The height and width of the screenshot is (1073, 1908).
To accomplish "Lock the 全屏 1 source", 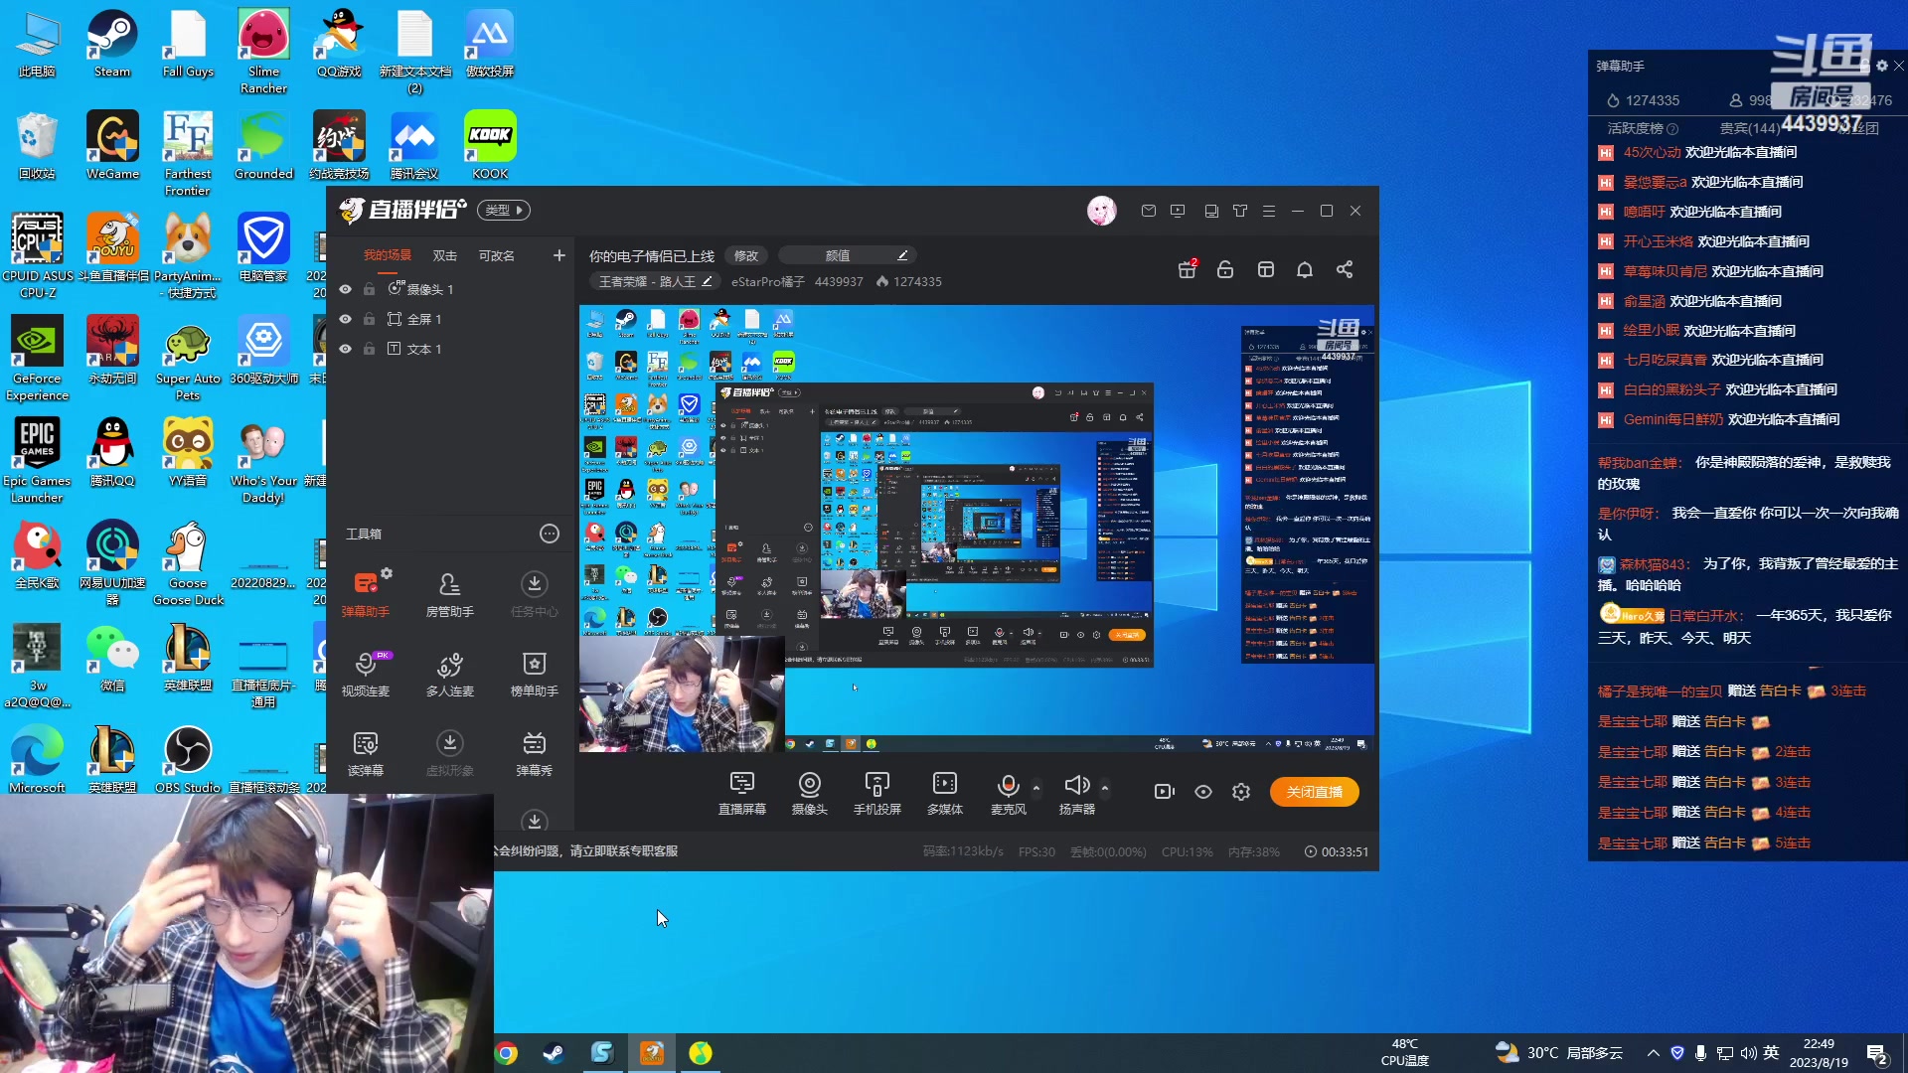I will click(369, 319).
